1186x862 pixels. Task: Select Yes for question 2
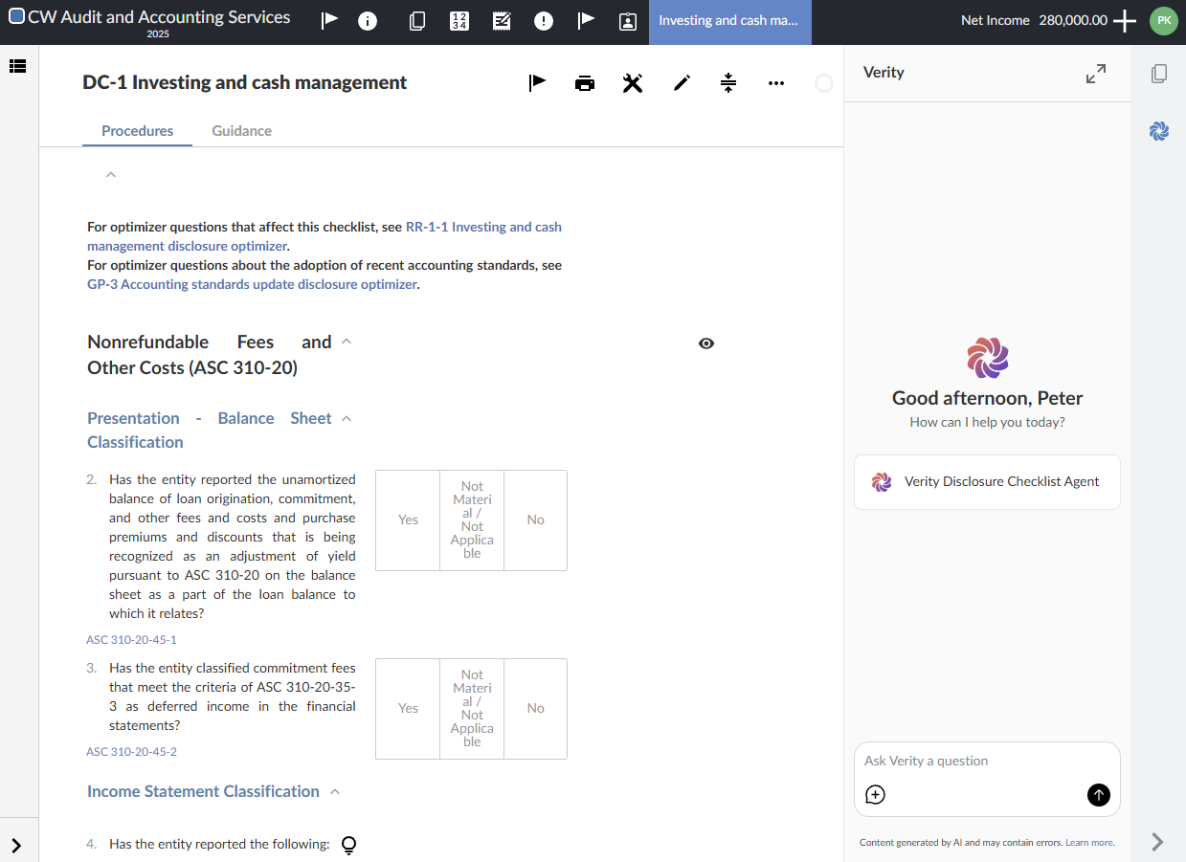pyautogui.click(x=408, y=520)
